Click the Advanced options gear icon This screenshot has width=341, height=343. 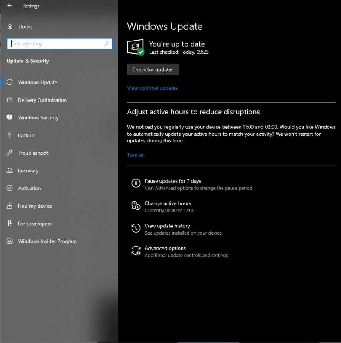pyautogui.click(x=136, y=251)
